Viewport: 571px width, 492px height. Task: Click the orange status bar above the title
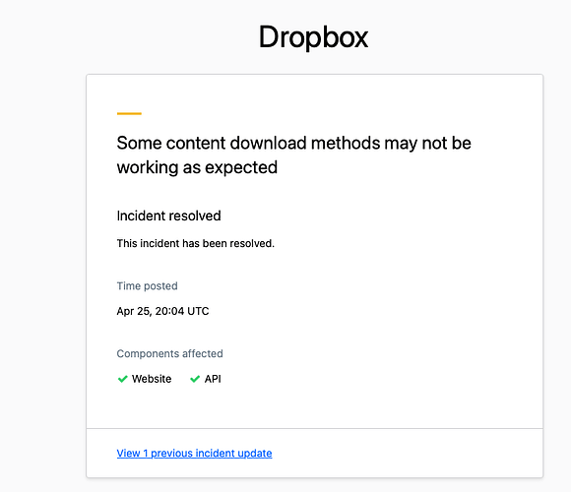click(129, 113)
